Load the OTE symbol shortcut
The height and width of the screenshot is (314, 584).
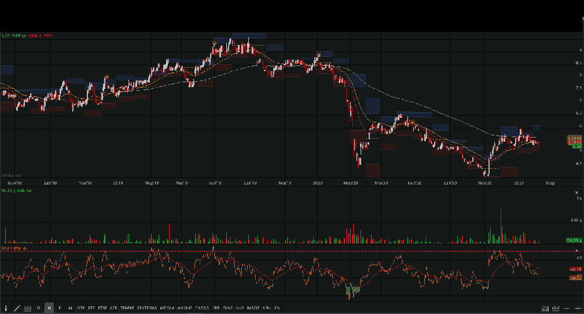click(81, 308)
